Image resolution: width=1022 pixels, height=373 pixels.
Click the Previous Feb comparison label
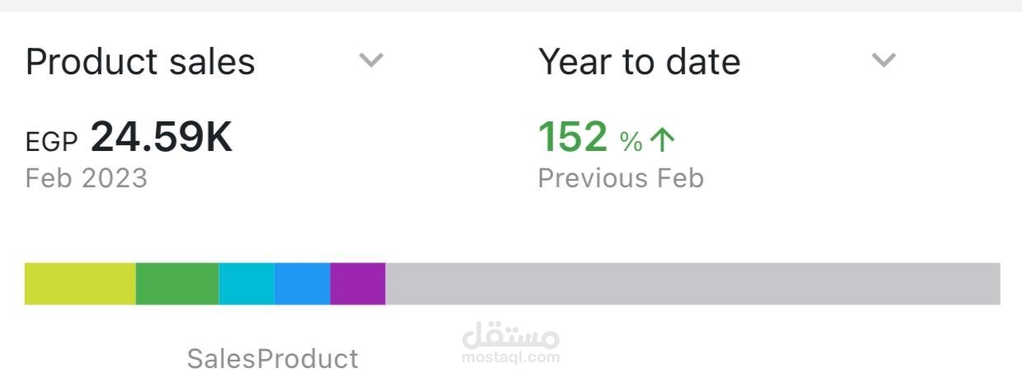click(621, 178)
